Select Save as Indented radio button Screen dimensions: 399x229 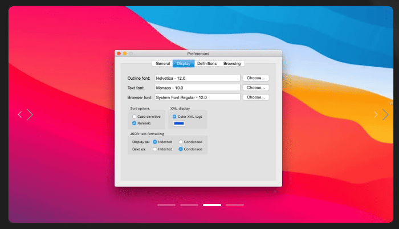click(154, 149)
